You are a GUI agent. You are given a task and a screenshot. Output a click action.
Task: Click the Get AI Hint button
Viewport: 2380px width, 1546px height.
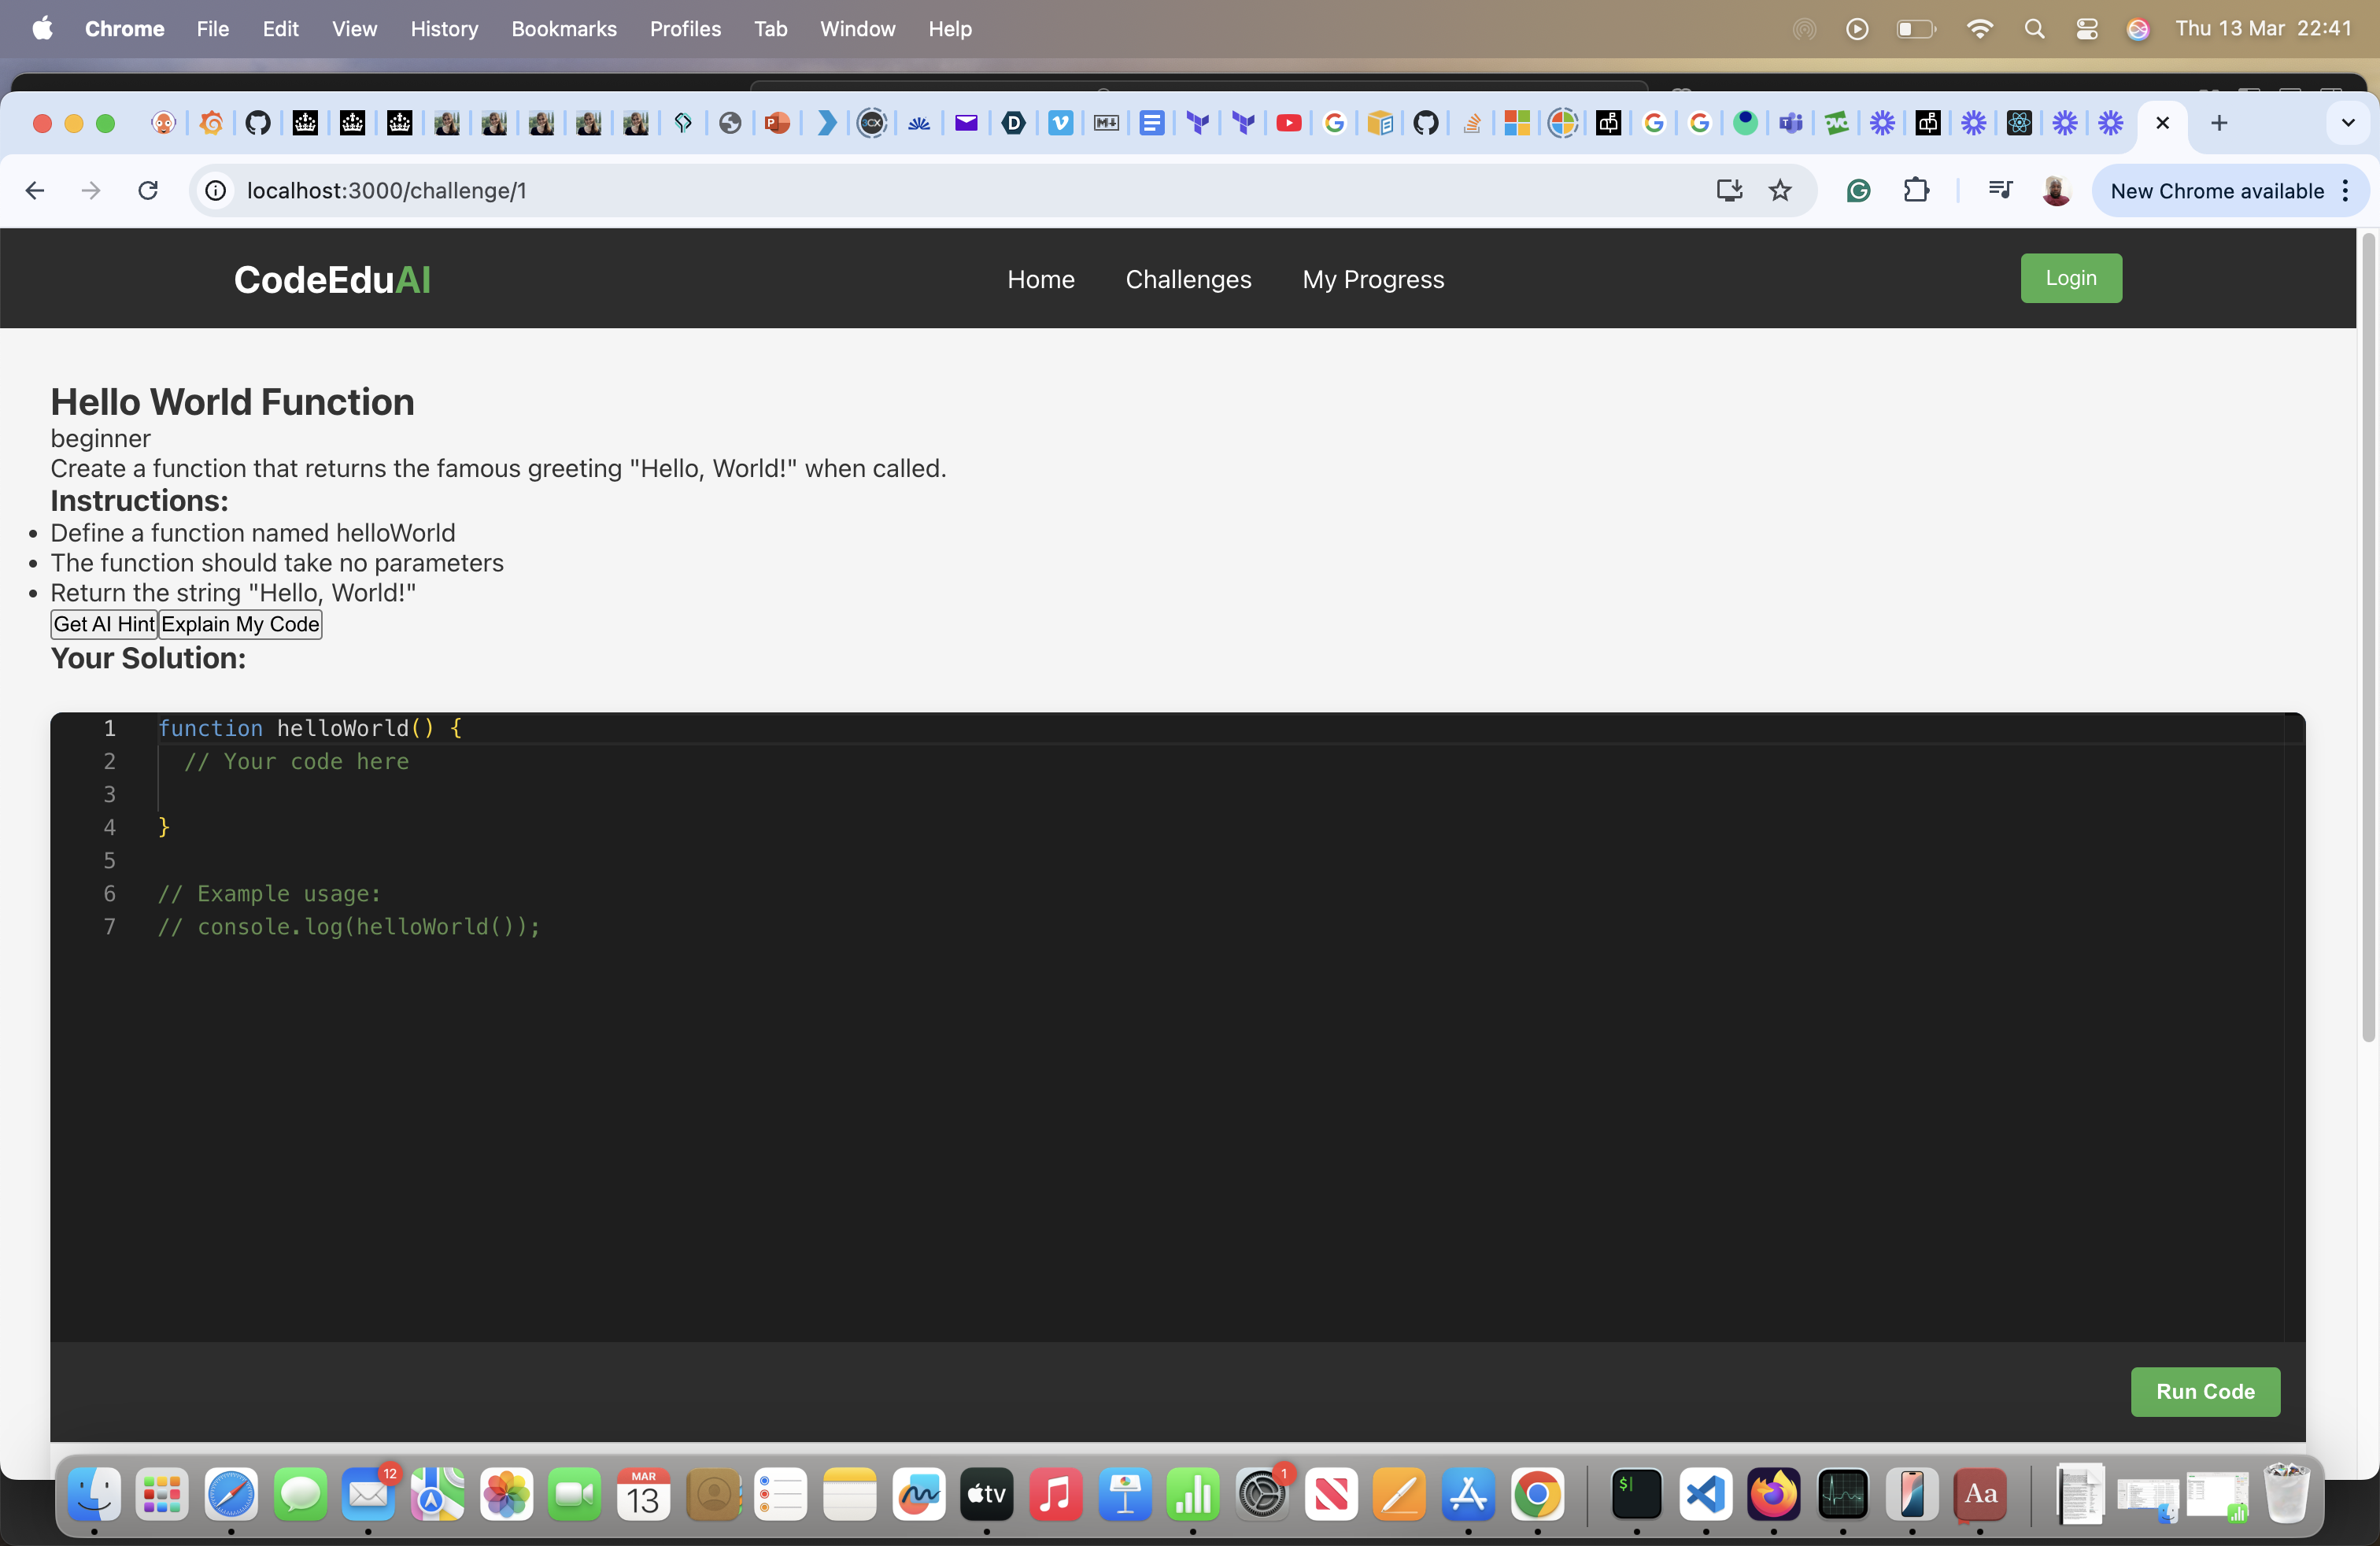pos(104,624)
